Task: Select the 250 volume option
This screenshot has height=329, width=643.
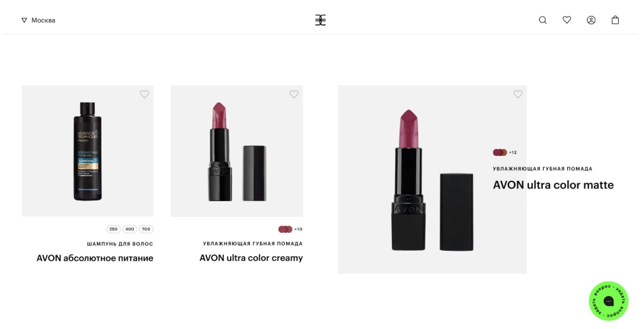Action: [x=113, y=229]
